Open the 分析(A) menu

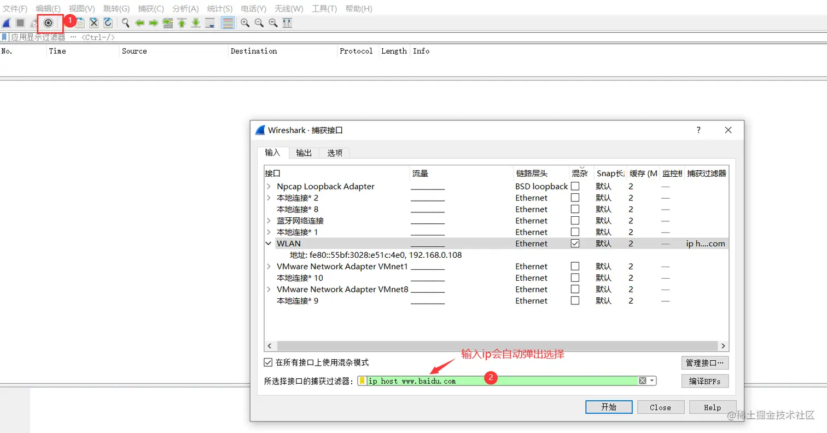point(185,9)
